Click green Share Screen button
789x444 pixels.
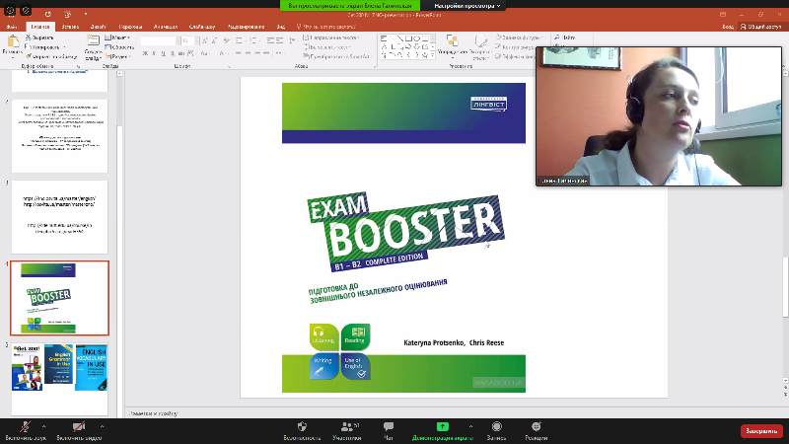[x=442, y=431]
